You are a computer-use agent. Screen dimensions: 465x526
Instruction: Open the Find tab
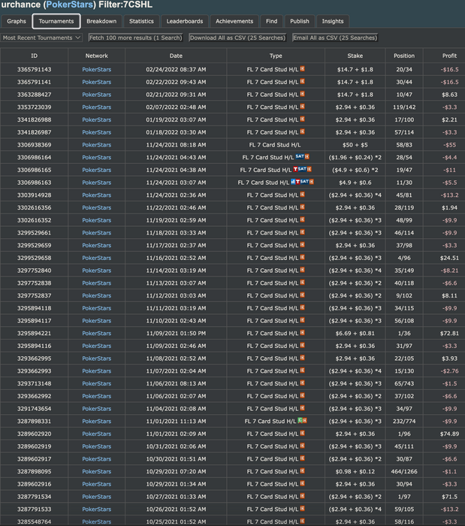tap(271, 21)
